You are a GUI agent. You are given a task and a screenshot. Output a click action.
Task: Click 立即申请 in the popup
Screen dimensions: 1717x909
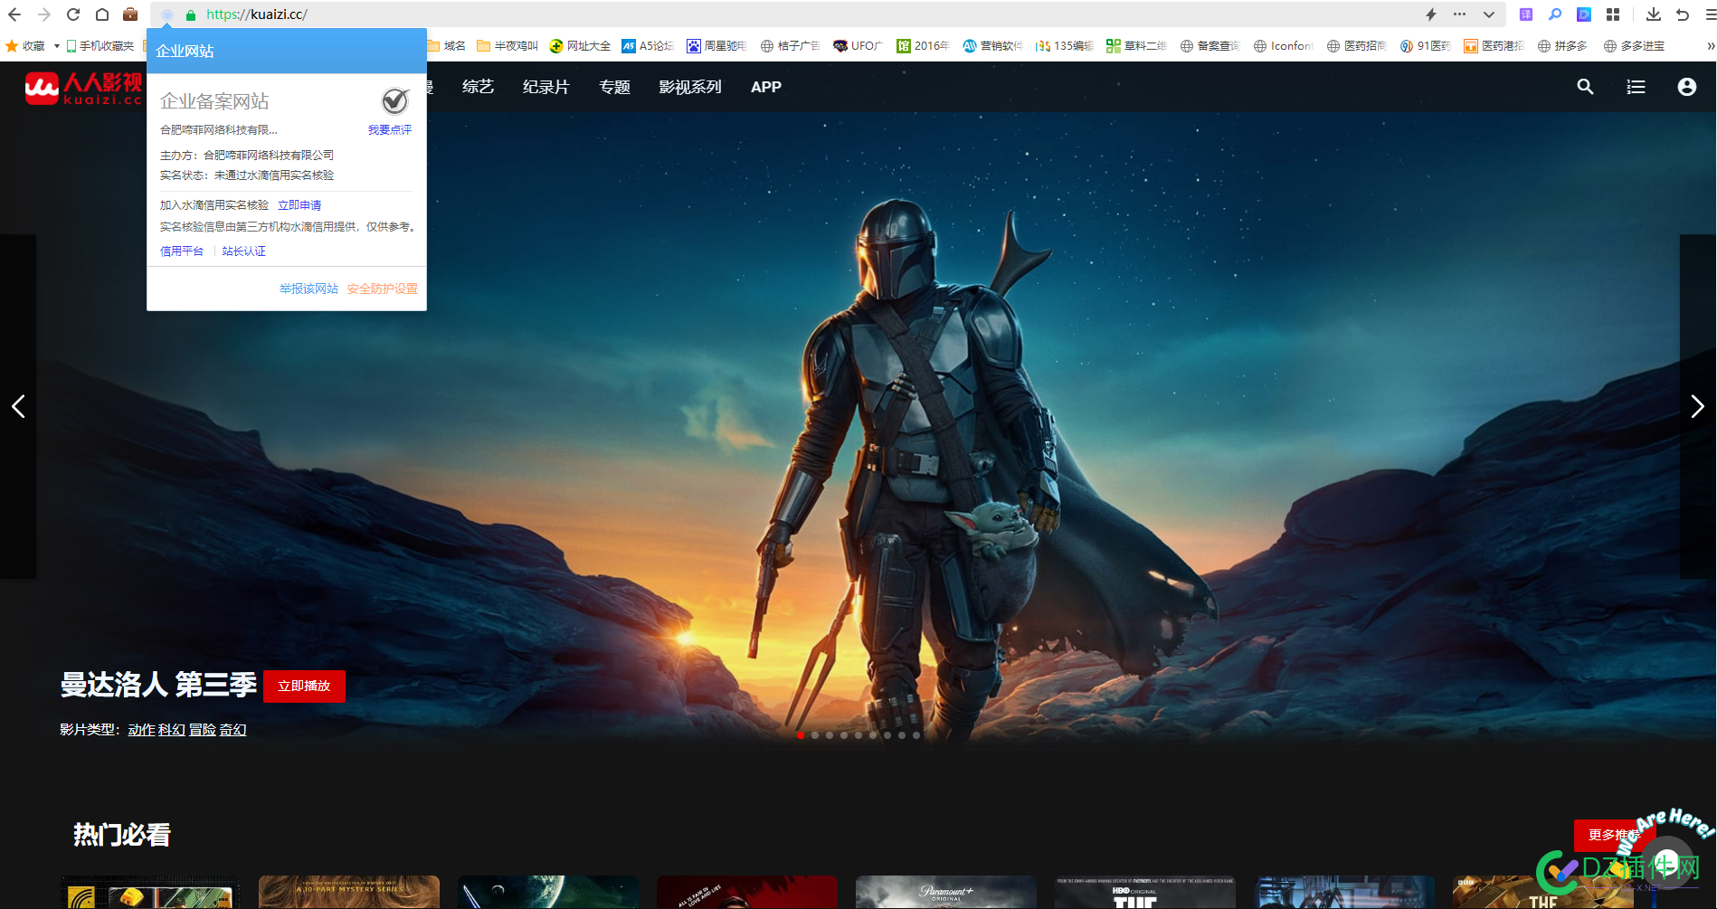click(299, 205)
